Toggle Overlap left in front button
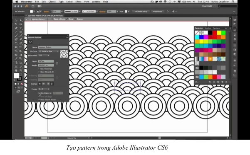 [x=40, y=84]
